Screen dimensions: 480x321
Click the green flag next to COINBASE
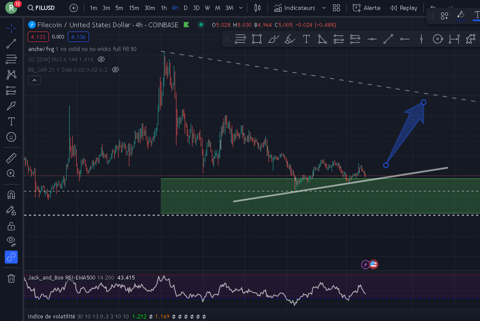point(186,25)
